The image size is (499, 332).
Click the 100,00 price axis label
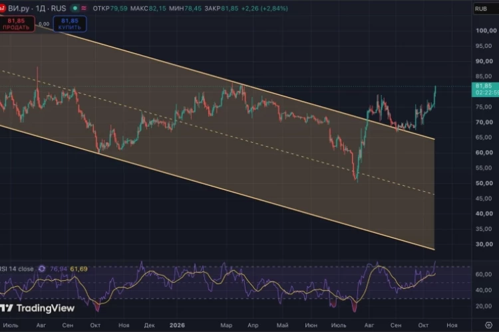point(486,31)
